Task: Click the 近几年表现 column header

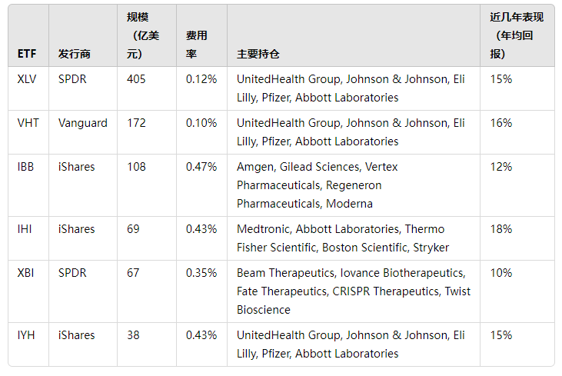Action: click(510, 35)
